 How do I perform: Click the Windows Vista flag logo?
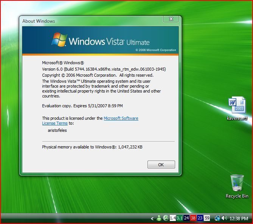[x=59, y=40]
